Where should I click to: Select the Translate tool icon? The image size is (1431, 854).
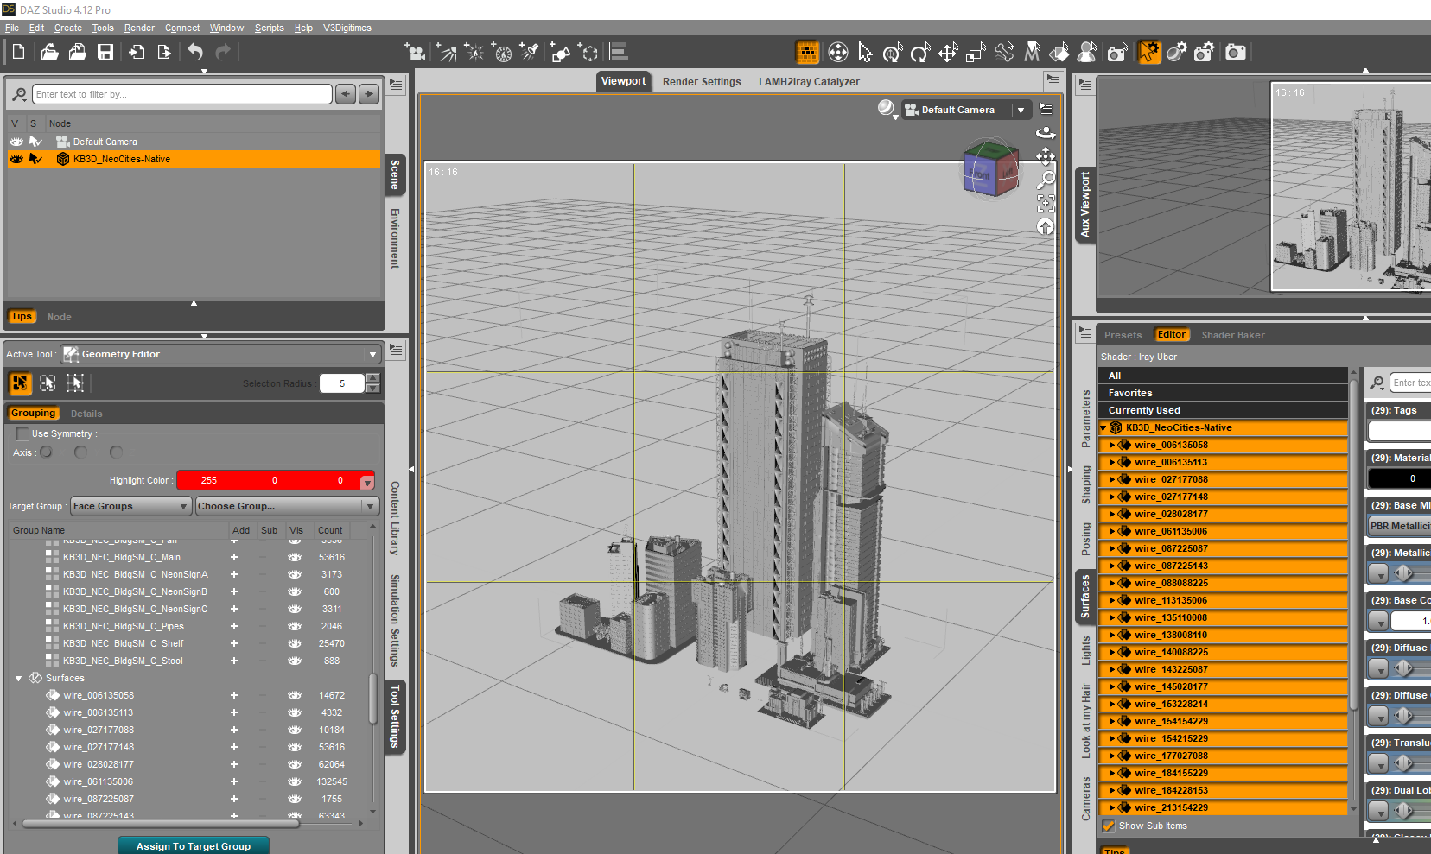[x=948, y=53]
